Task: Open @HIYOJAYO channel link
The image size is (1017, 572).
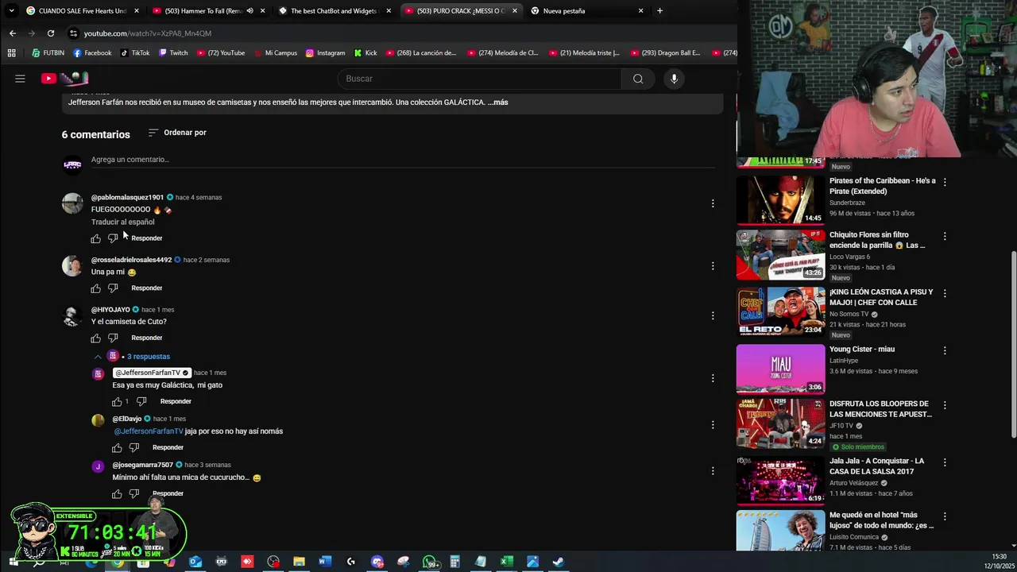Action: [110, 310]
